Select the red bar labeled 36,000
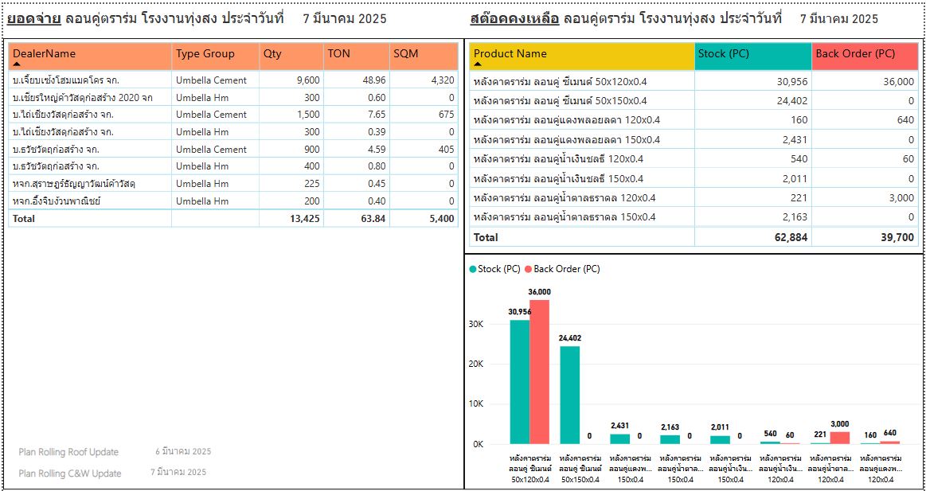Viewport: 926px width, 491px height. [540, 372]
